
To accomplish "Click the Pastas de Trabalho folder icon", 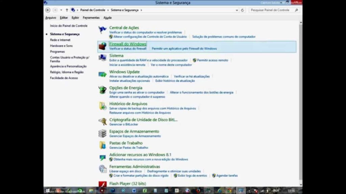I will coord(102,145).
